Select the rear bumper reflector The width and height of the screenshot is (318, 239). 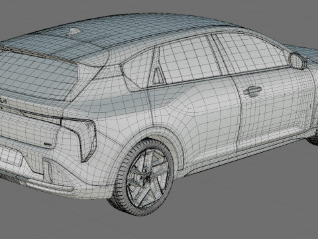(x=48, y=169)
